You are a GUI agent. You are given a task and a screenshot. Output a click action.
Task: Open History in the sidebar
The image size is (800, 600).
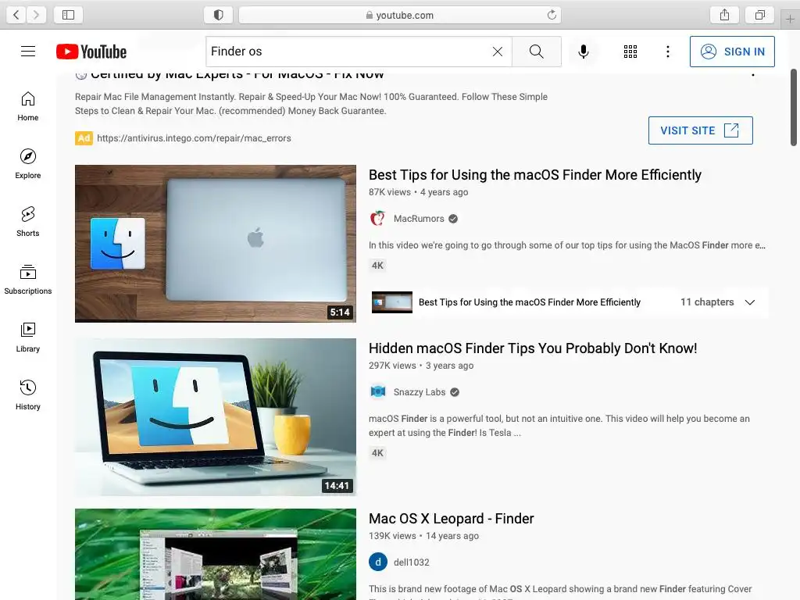(28, 395)
